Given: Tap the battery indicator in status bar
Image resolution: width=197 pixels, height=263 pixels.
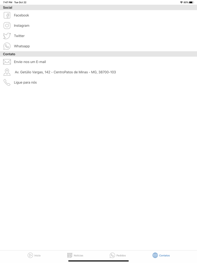Looking at the screenshot, I should click(x=191, y=2).
